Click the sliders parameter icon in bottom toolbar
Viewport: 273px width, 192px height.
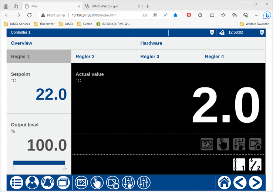tap(144, 183)
